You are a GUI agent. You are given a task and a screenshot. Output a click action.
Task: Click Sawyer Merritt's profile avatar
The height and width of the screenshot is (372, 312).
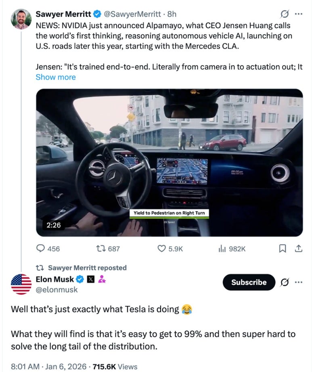pyautogui.click(x=21, y=19)
